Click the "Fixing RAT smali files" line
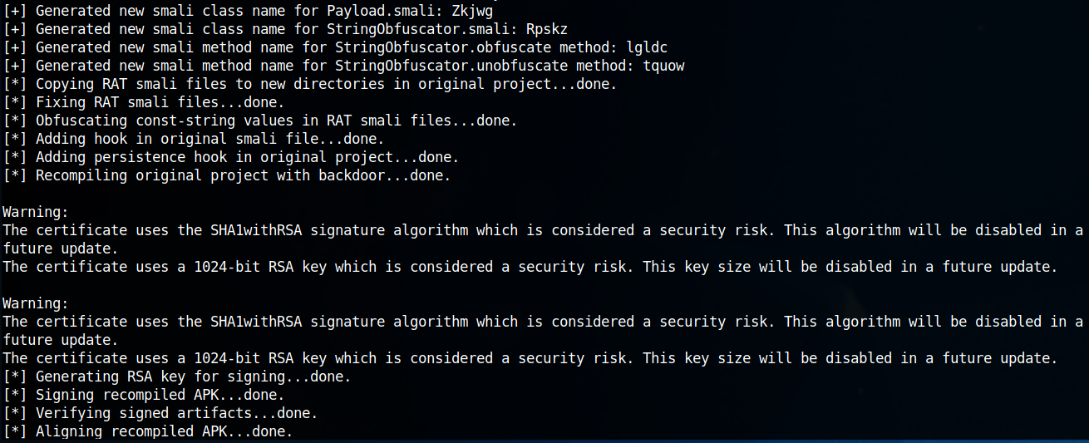 [160, 102]
